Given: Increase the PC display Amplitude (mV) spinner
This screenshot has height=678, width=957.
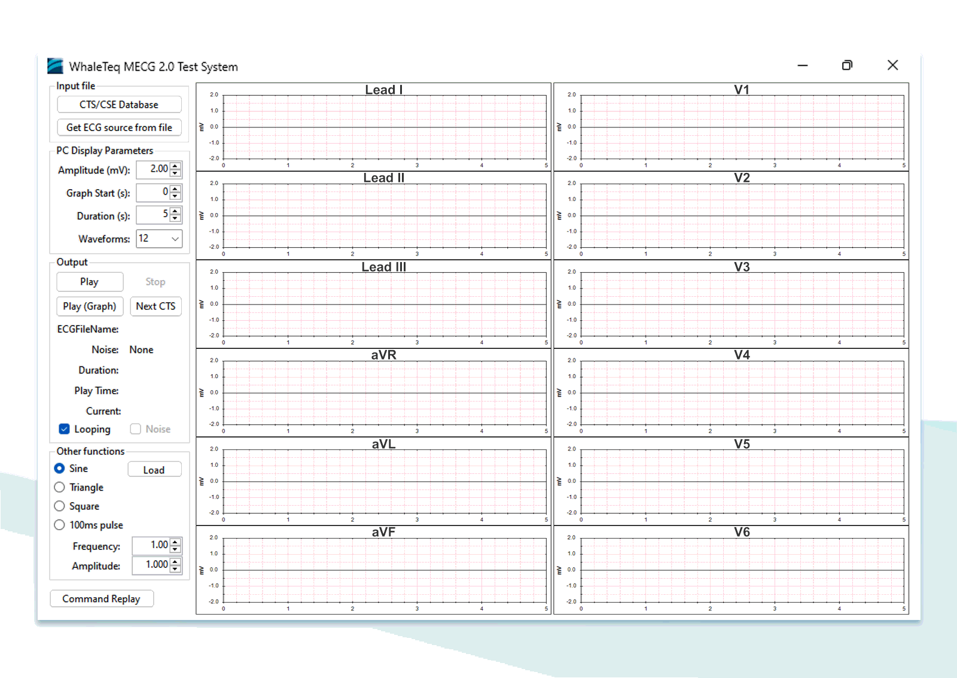Looking at the screenshot, I should click(x=175, y=166).
